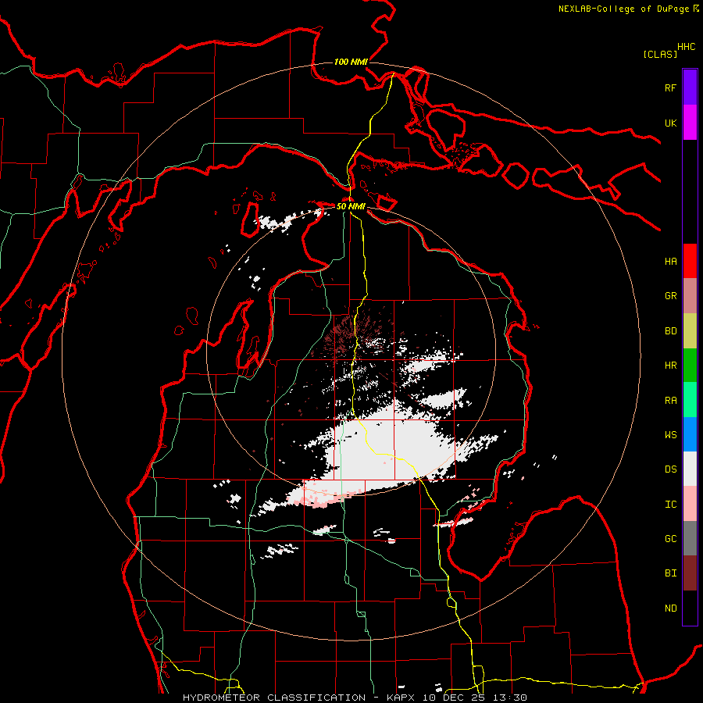Click the IC legend label

point(670,505)
